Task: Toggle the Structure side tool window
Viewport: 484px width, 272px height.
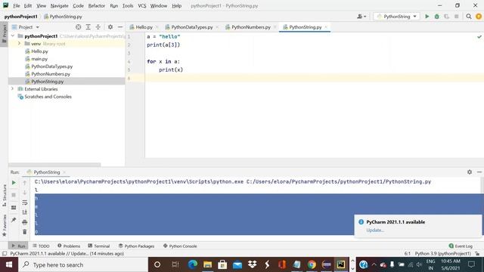Action: click(x=5, y=195)
